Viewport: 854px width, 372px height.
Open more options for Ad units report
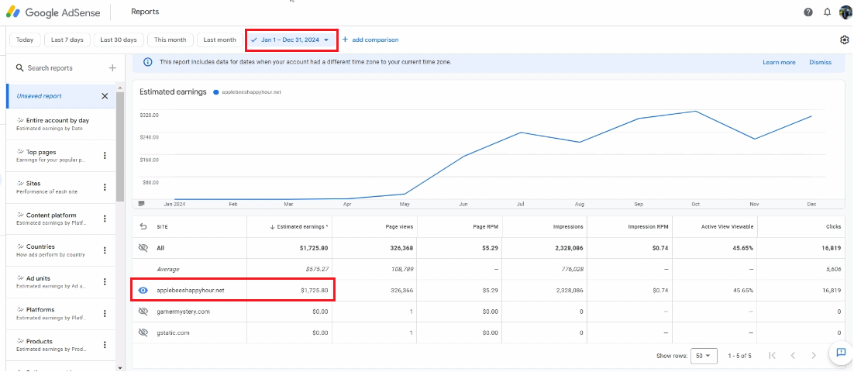[x=105, y=282]
